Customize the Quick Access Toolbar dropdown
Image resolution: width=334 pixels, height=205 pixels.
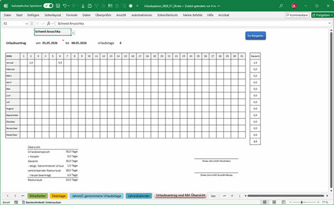137,6
